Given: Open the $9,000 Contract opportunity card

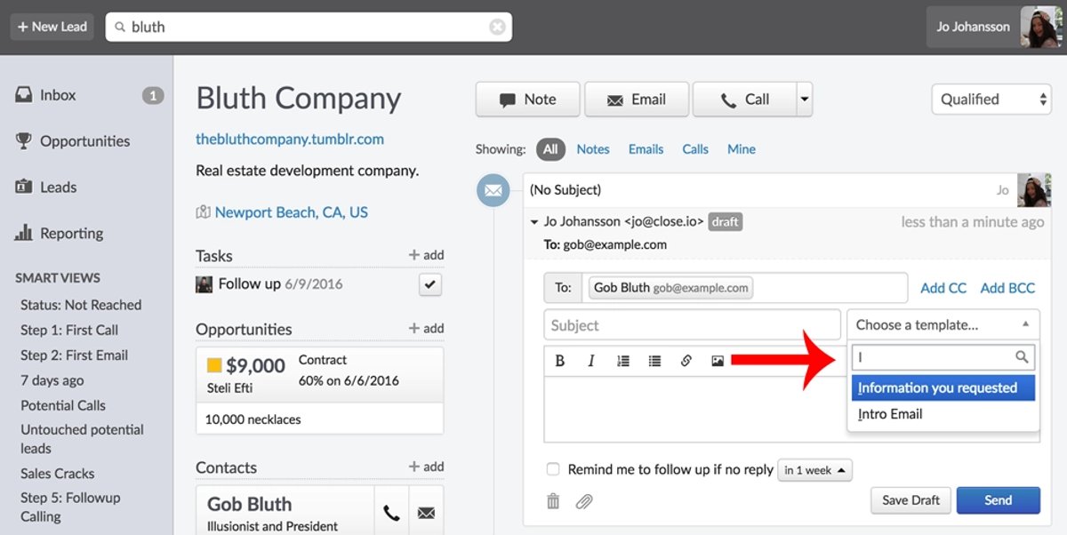Looking at the screenshot, I should 320,390.
